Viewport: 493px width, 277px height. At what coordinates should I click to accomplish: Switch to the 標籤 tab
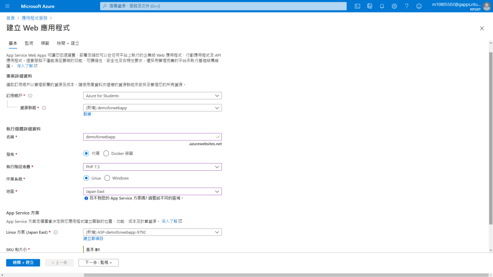tap(45, 43)
